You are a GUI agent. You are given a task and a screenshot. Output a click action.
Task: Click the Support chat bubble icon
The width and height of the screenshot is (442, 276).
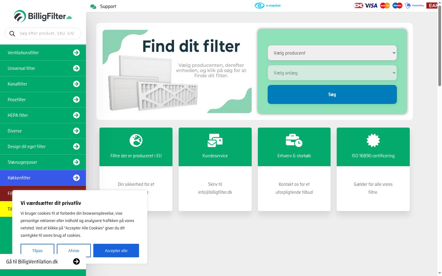(x=93, y=6)
